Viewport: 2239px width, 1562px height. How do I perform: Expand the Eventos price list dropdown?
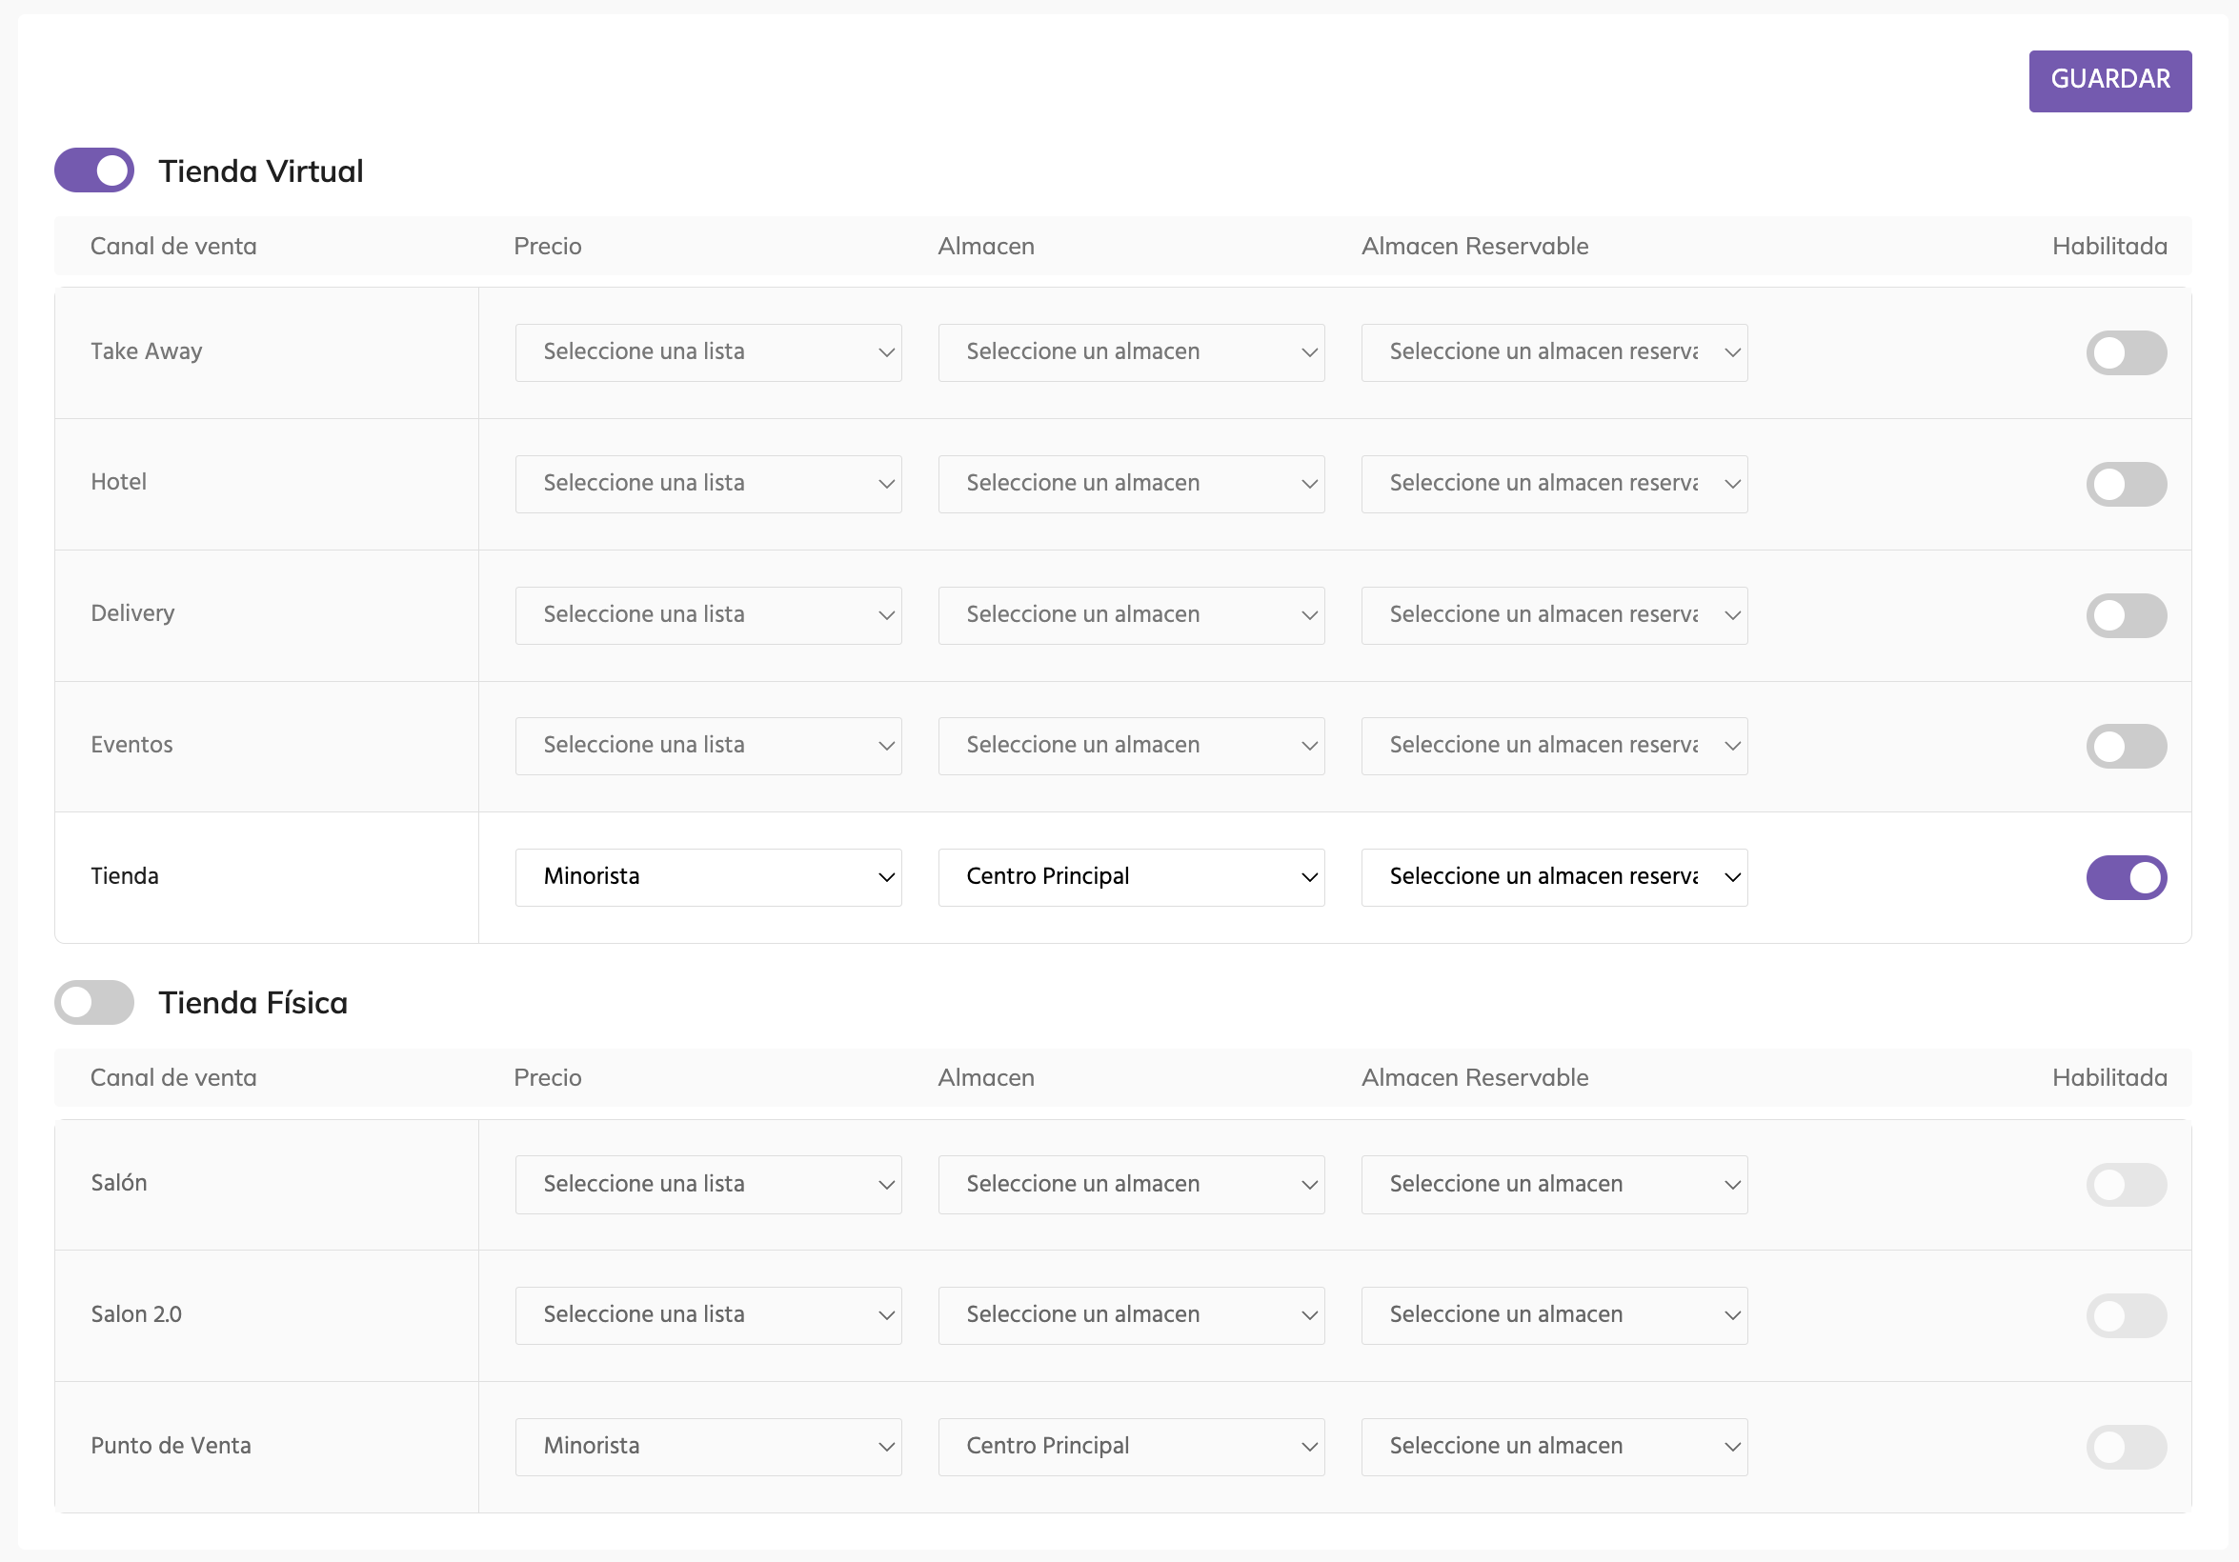(x=708, y=746)
